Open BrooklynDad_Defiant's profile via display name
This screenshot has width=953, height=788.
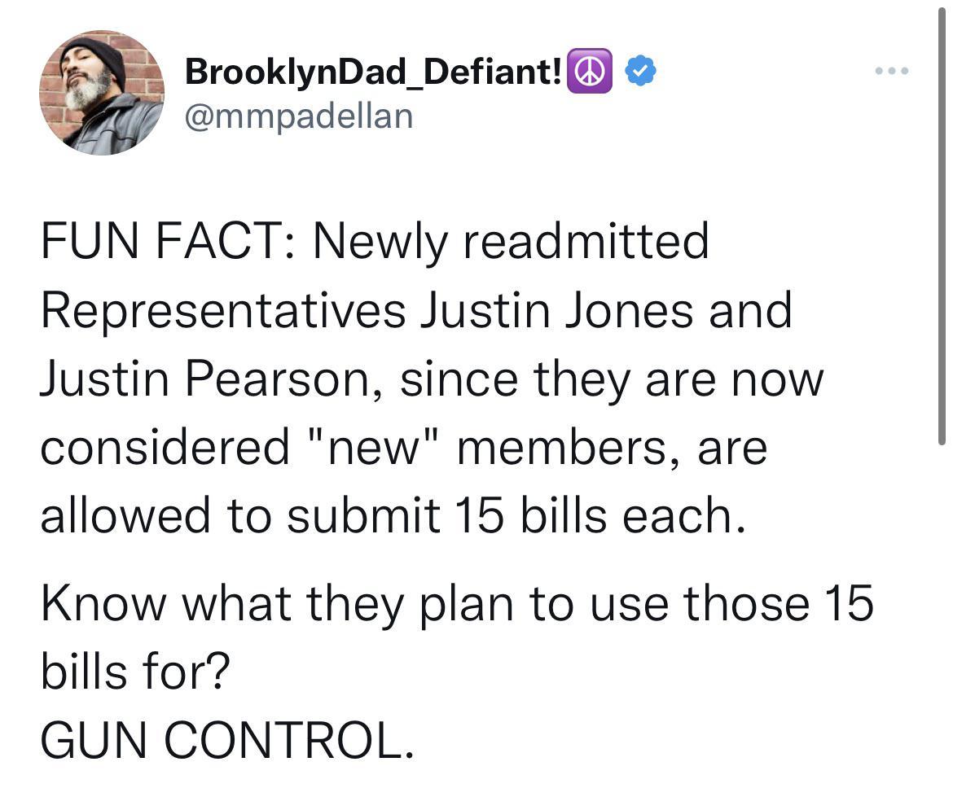click(371, 71)
